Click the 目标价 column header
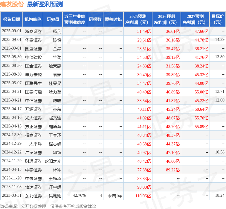This screenshot has height=209, width=226. coord(218,19)
